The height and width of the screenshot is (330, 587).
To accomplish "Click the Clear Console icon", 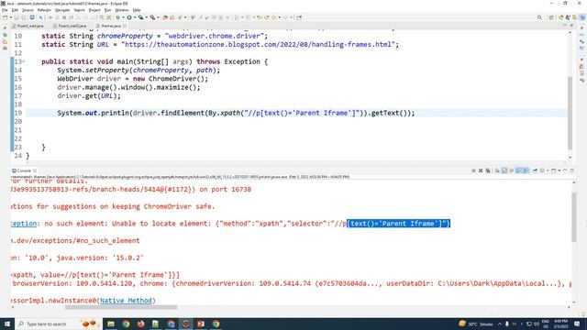I will (497, 170).
